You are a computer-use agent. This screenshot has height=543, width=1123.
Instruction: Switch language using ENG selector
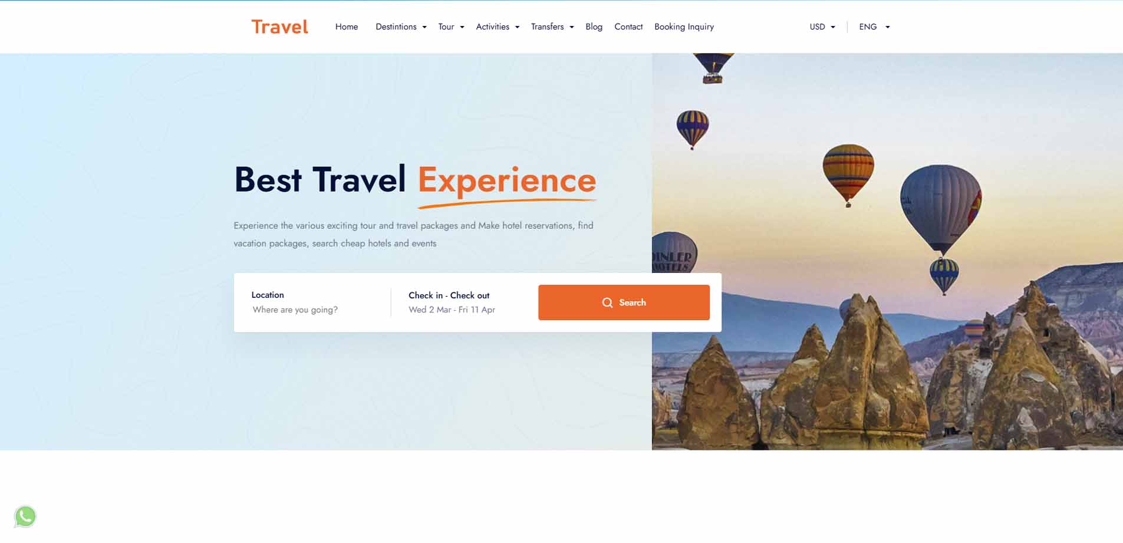pos(874,27)
